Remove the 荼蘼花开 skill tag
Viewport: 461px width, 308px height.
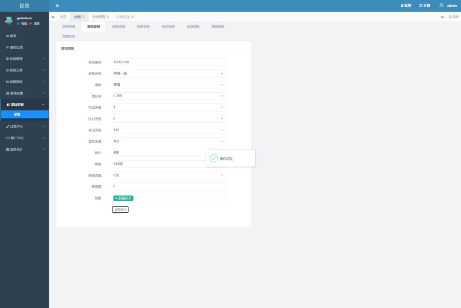pos(116,198)
